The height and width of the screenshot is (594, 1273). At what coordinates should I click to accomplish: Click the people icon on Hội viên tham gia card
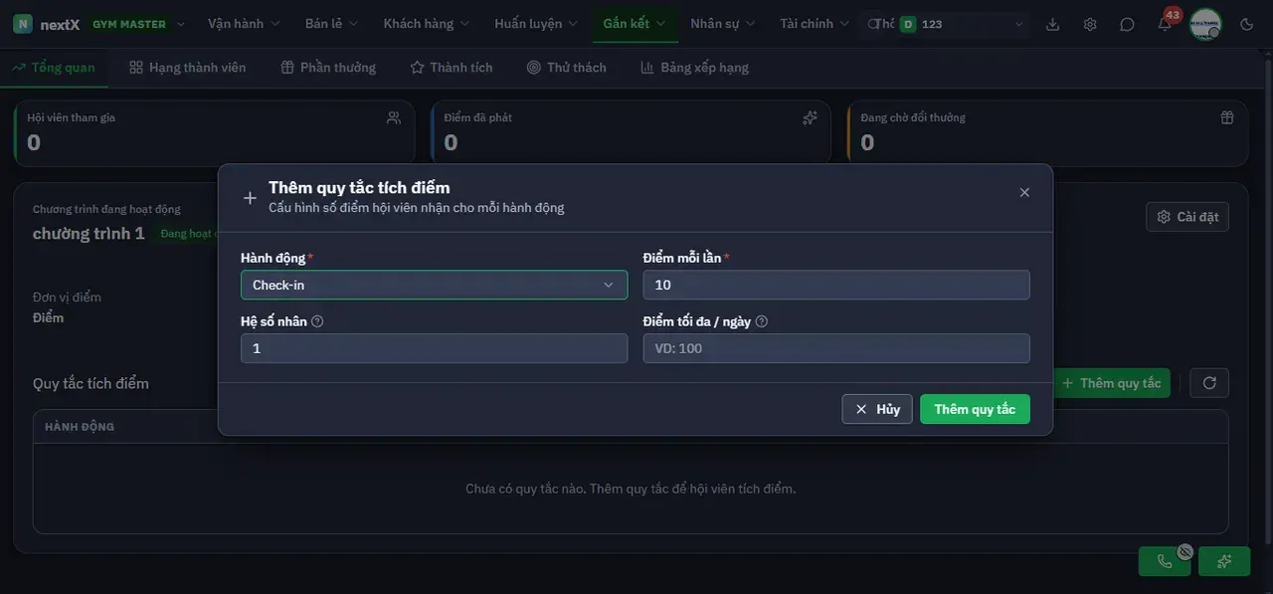[x=394, y=117]
